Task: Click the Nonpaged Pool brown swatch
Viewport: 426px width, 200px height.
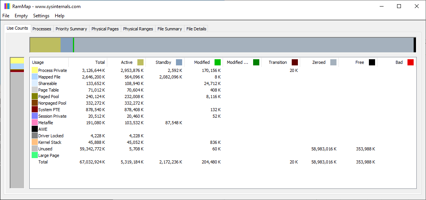Action: point(34,103)
